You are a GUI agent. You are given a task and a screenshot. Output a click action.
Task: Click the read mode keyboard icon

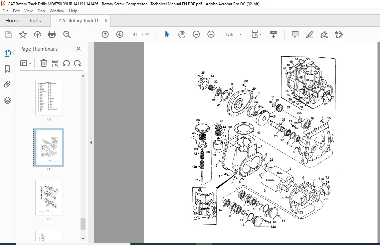(274, 34)
